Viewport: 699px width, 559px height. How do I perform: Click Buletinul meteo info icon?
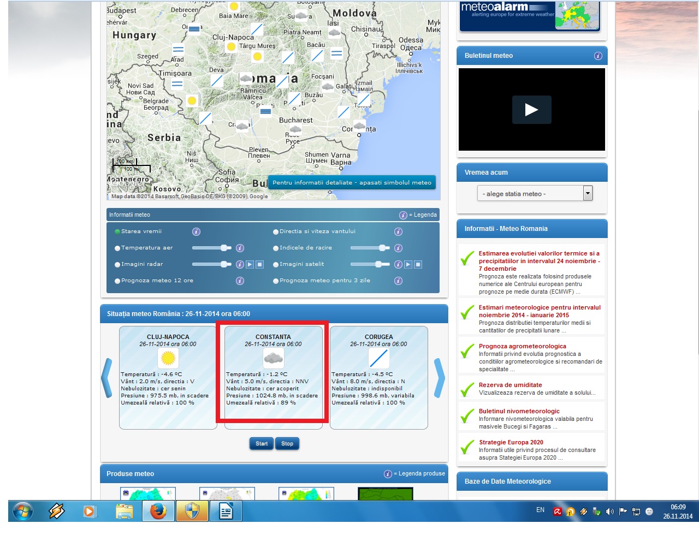click(x=598, y=56)
